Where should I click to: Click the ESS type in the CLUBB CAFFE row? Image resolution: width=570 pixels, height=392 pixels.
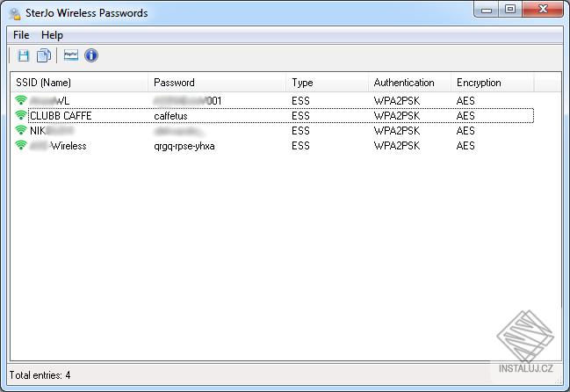[x=300, y=116]
